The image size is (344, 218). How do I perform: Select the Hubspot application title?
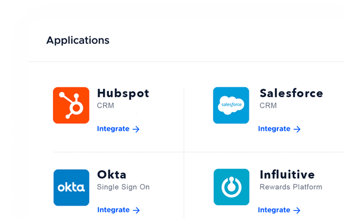(x=123, y=93)
